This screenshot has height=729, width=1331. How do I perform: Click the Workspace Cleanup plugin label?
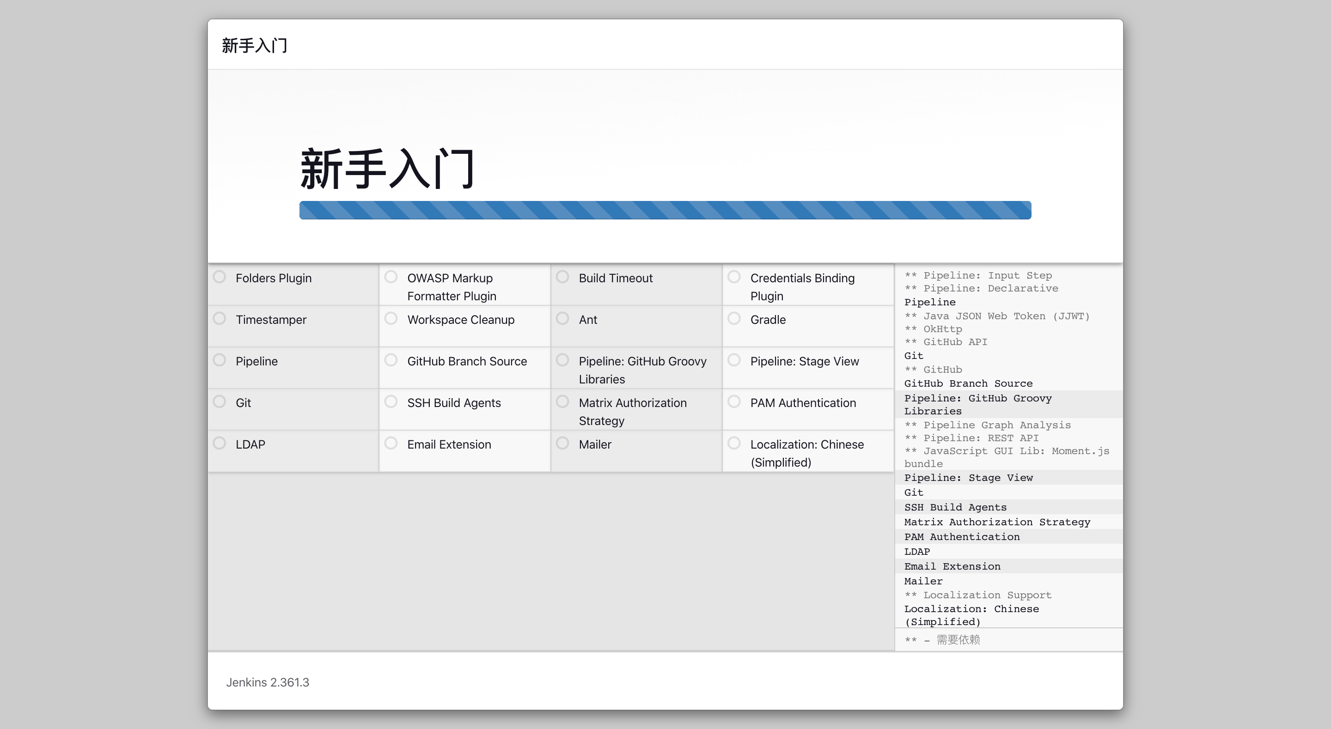461,320
